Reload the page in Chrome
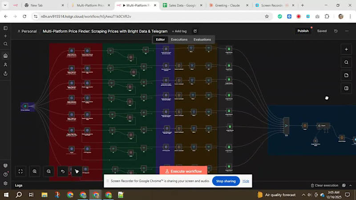356x200 pixels. point(24,16)
